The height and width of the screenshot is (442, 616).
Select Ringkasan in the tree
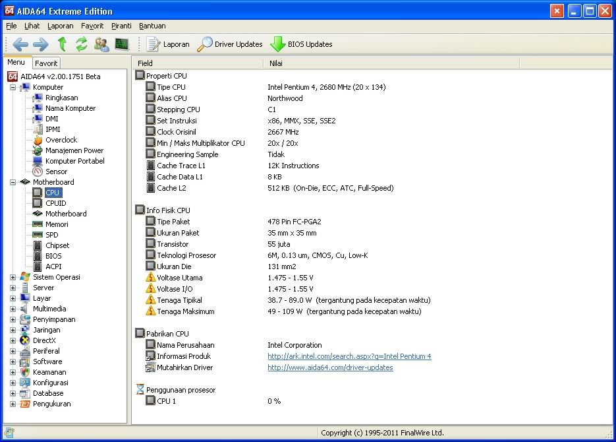(62, 98)
